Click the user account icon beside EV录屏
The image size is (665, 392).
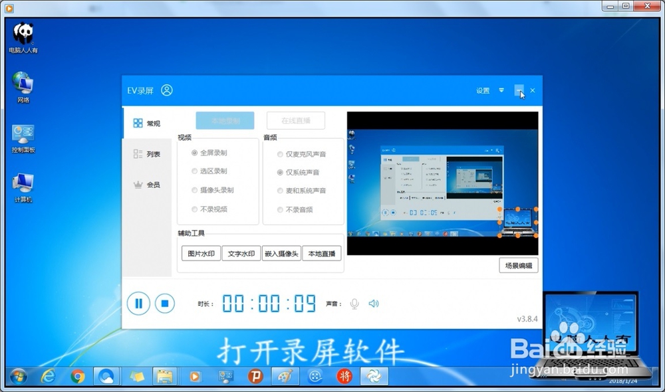click(x=167, y=90)
